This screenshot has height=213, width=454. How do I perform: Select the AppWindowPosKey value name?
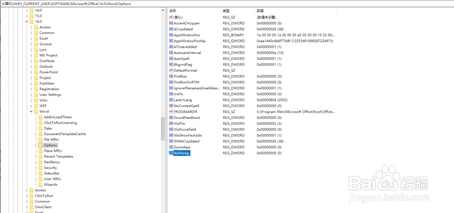coord(190,41)
